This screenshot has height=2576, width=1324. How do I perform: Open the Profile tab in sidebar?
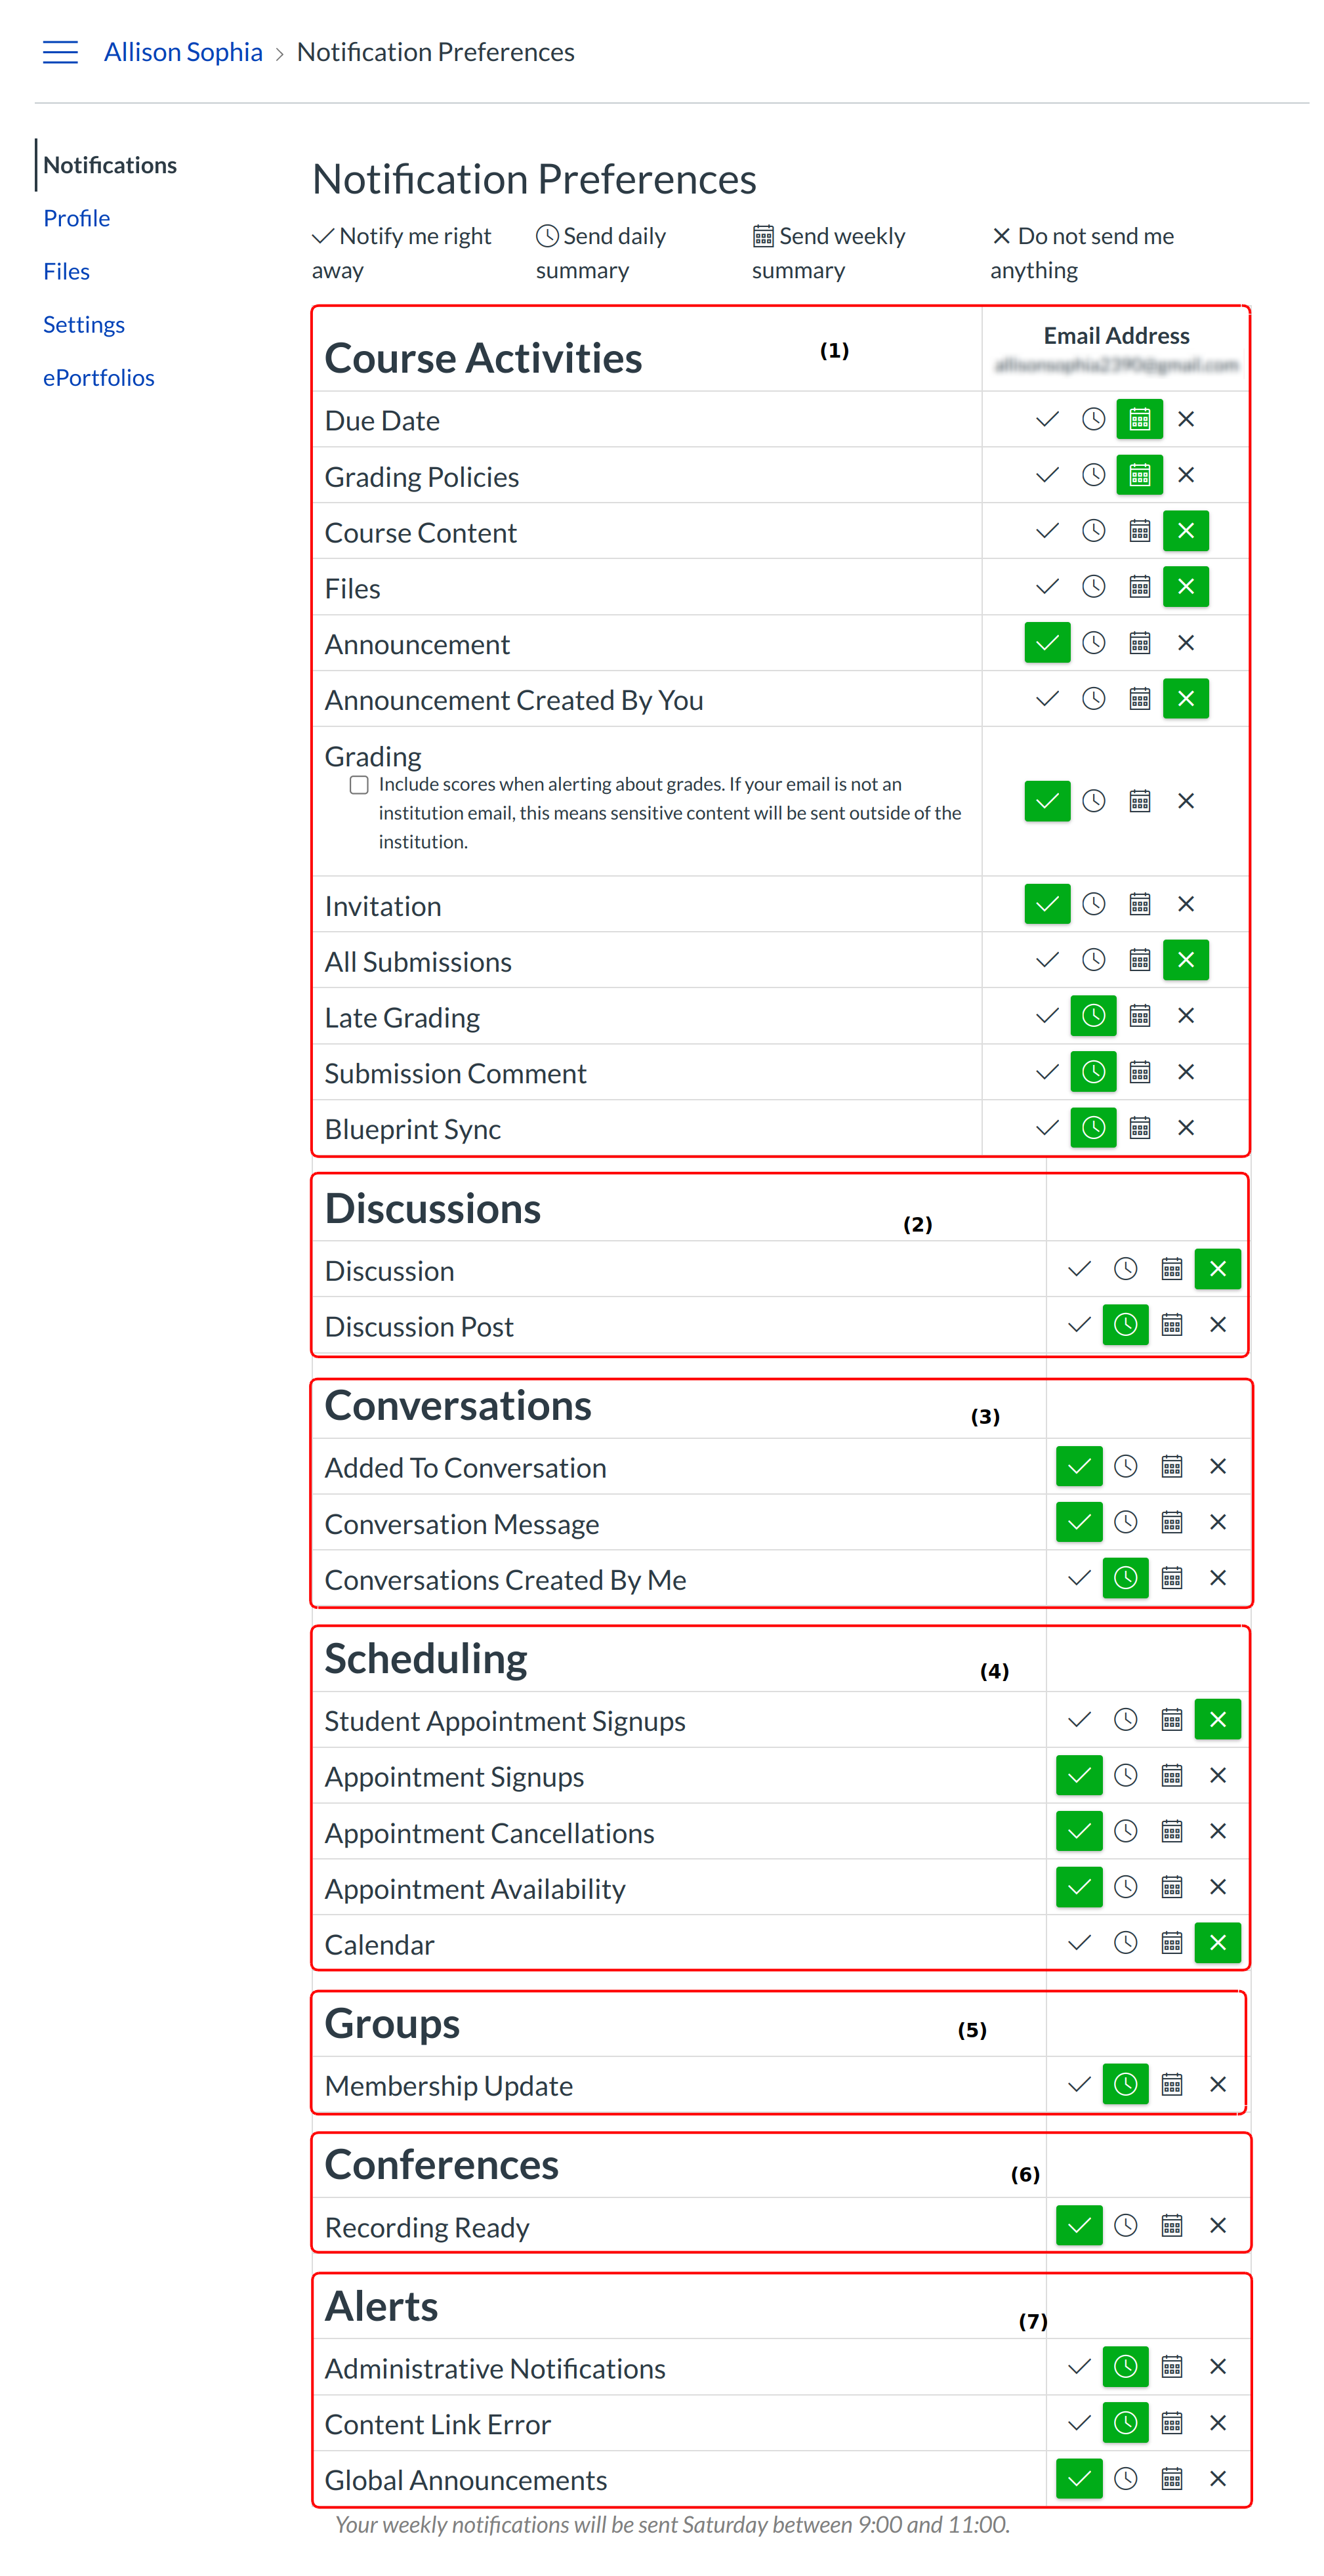click(x=76, y=218)
